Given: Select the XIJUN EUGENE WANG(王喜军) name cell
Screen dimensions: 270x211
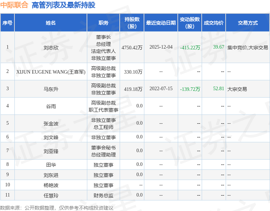Looking at the screenshot, I should [x=51, y=72].
